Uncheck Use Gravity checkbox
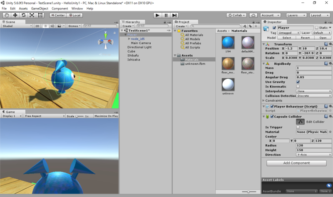The width and height of the screenshot is (333, 197). point(298,82)
